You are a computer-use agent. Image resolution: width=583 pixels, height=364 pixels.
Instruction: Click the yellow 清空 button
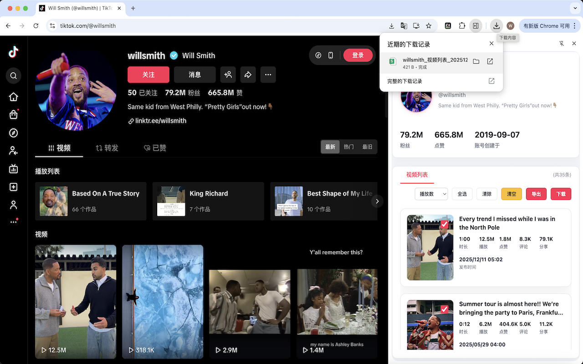(511, 194)
